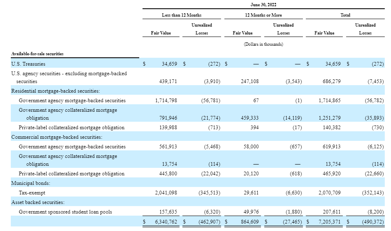
Task: Click "Government sponsored student loan pools" row label
Action: (x=66, y=212)
